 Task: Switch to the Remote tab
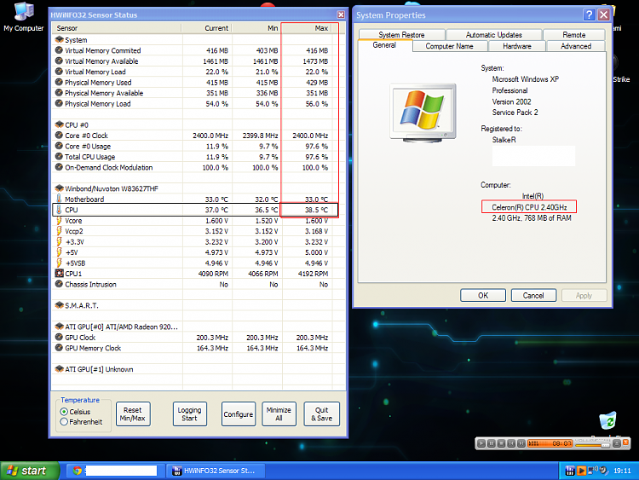tap(573, 35)
